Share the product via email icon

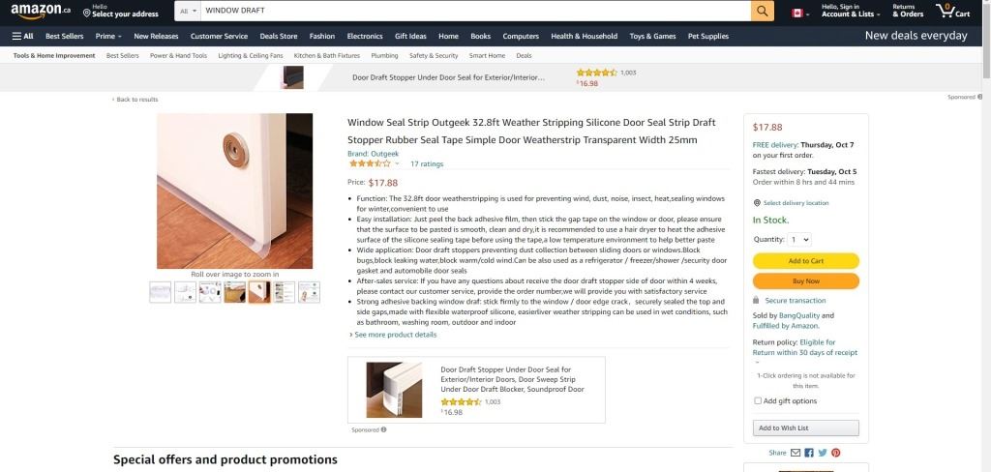click(796, 453)
